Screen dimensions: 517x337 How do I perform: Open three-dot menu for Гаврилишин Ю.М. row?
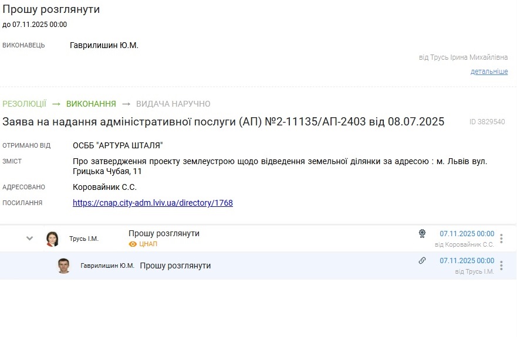(501, 265)
